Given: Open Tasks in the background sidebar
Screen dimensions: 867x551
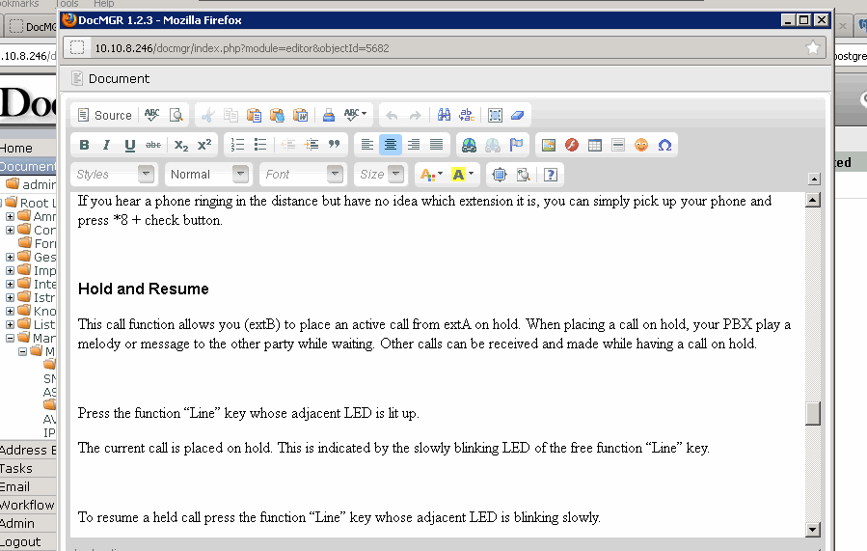Looking at the screenshot, I should coord(16,469).
